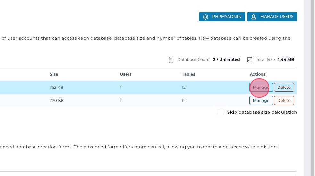Click the Actions column header
The image size is (315, 176).
click(258, 74)
